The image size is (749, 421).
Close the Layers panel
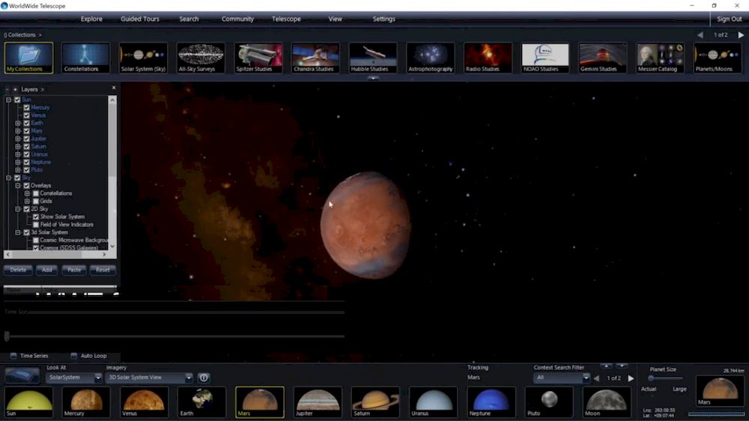[114, 88]
